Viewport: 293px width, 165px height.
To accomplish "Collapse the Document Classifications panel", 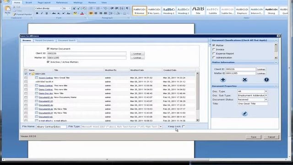I will [276, 40].
